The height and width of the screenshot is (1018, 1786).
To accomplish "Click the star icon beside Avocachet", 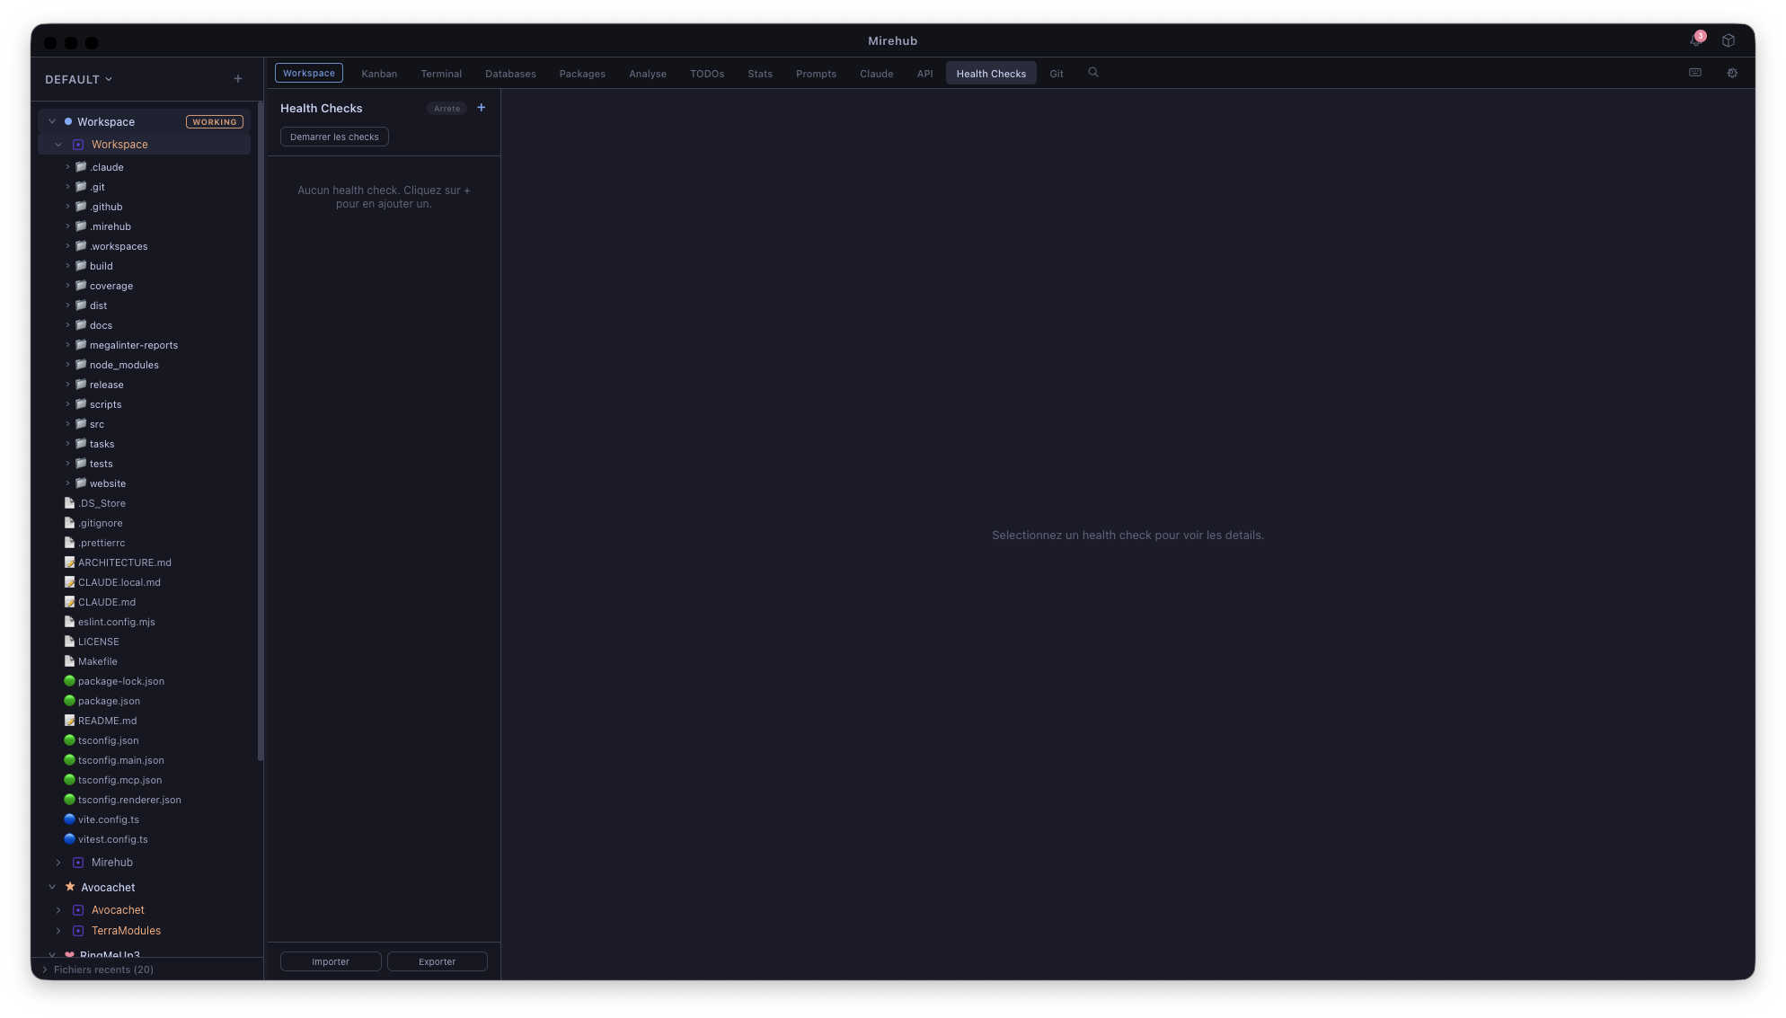I will tap(70, 887).
